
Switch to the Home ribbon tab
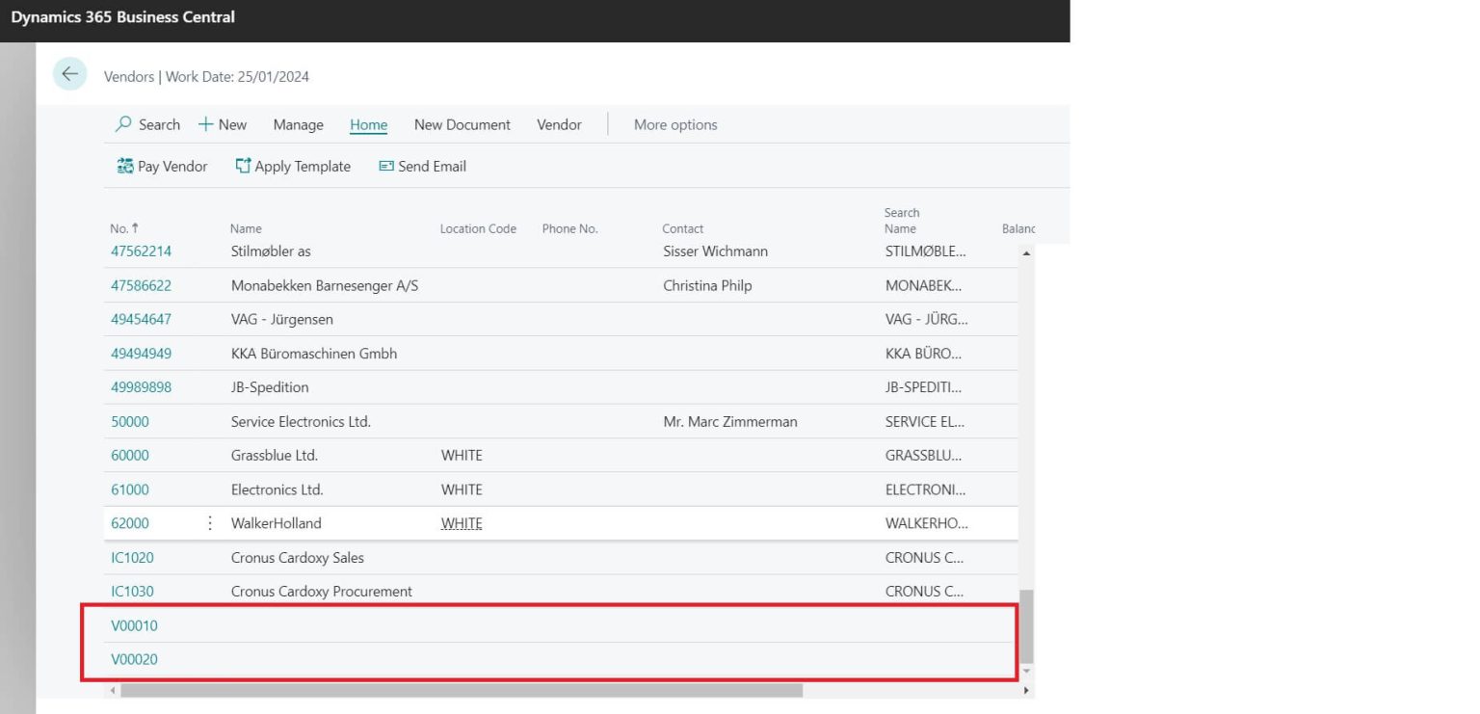[368, 124]
